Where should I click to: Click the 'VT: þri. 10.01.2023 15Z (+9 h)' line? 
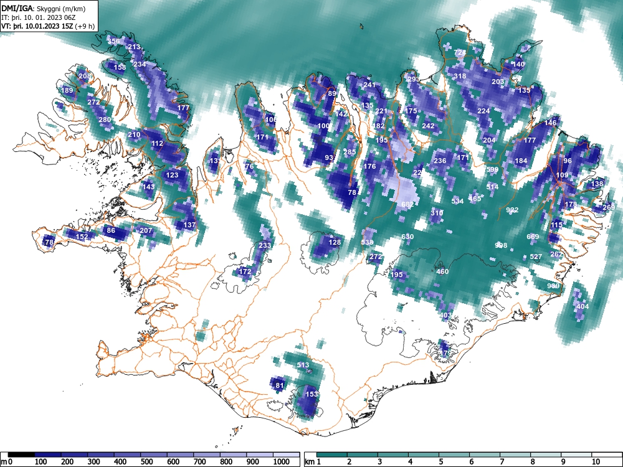48,26
